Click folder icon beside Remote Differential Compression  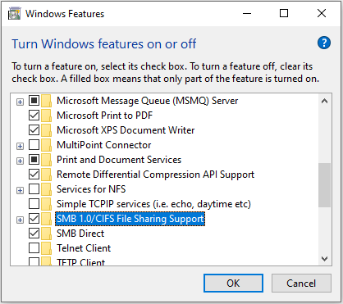point(47,175)
